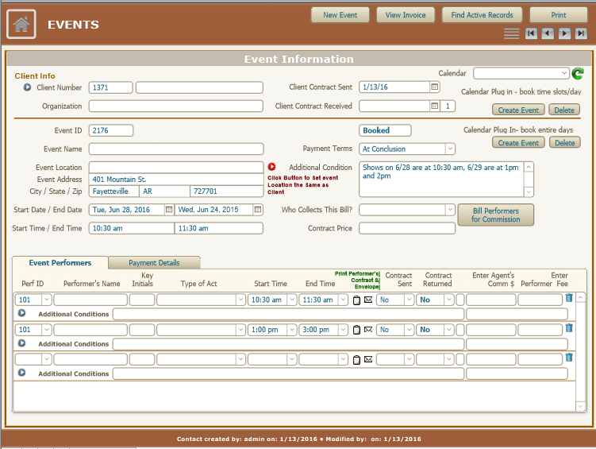596x449 pixels.
Task: Print contract for first performer
Action: tap(356, 300)
